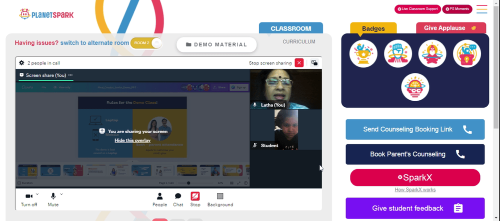The image size is (500, 221).
Task: Award the trophy badge
Action: pos(363,54)
